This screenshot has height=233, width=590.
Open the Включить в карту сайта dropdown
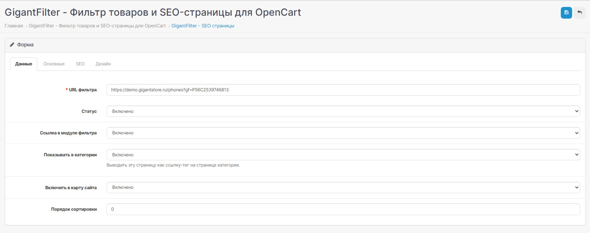[343, 187]
